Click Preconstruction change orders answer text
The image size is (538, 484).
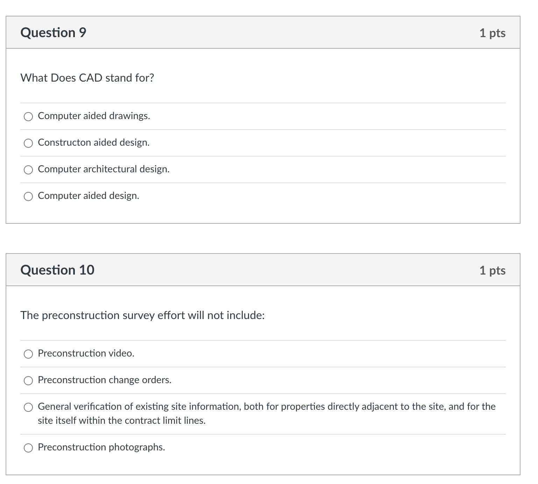pyautogui.click(x=105, y=380)
